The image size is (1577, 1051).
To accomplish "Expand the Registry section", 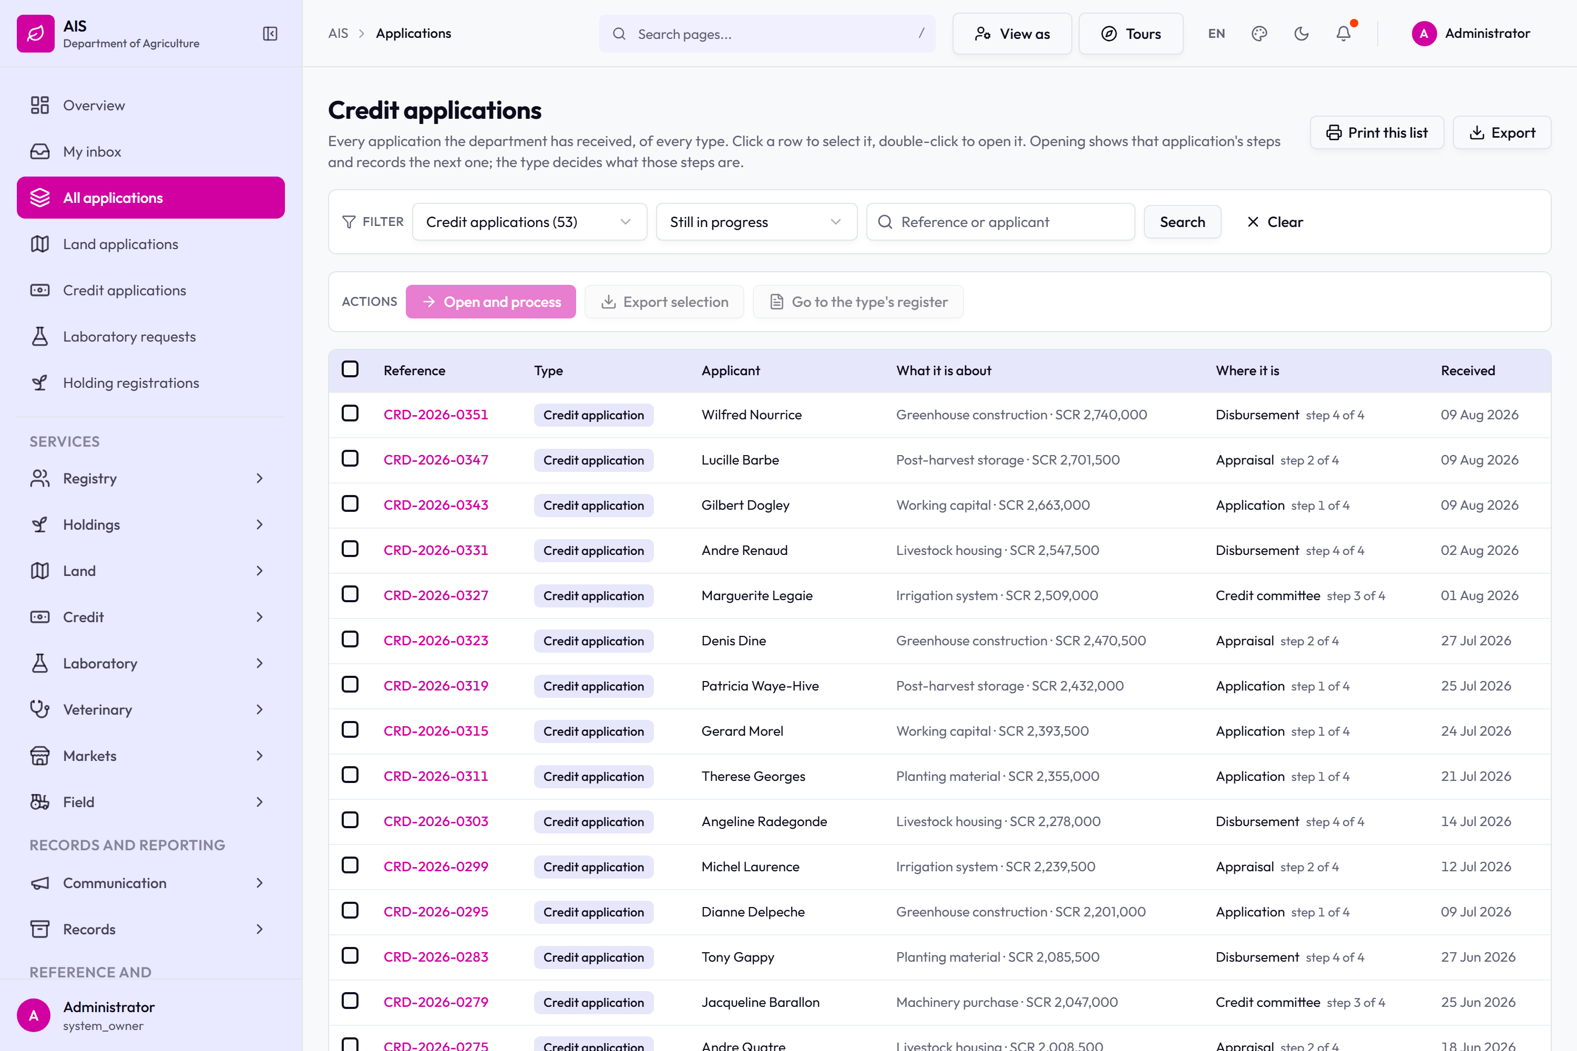I will [x=151, y=479].
